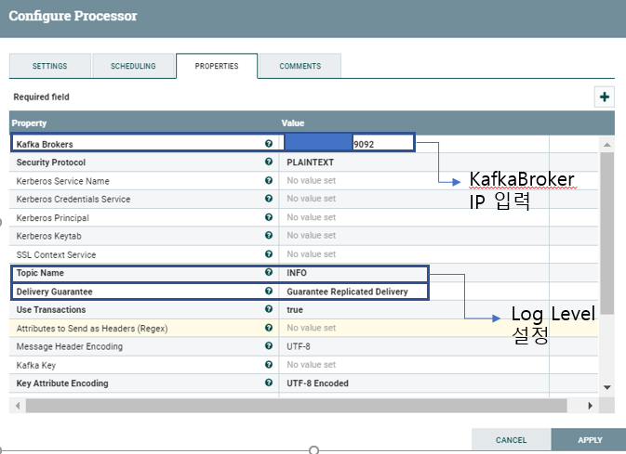Show help for Attributes to Send as Headers
The height and width of the screenshot is (454, 626).
[269, 328]
